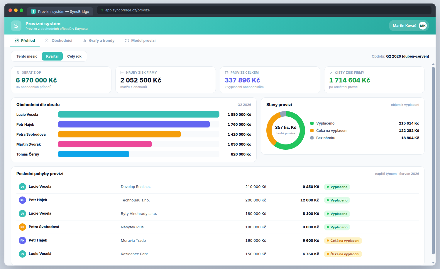Click the 1 420 000 Kč amount

click(239, 134)
